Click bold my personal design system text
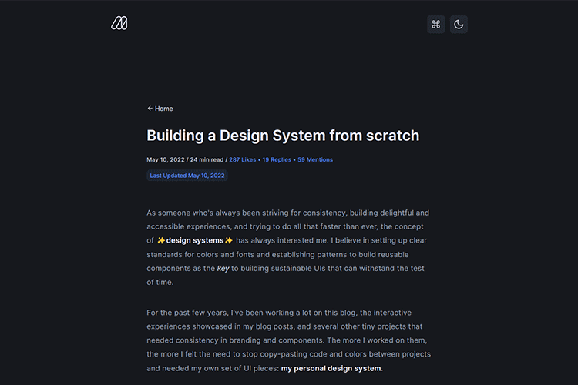Viewport: 578px width, 385px height. 331,368
